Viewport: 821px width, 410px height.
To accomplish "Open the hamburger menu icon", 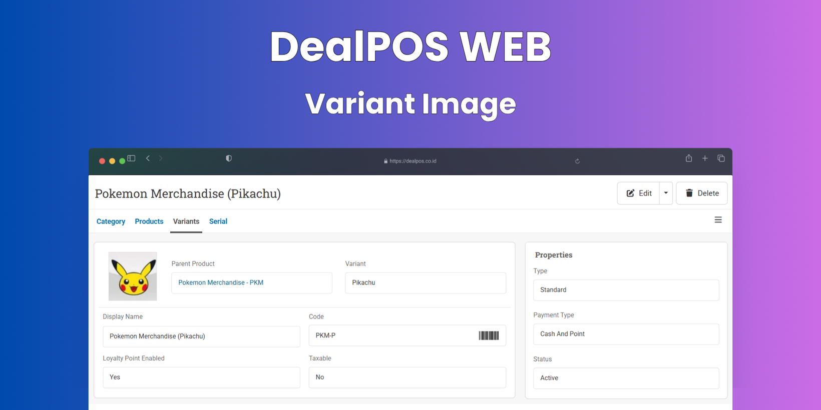I will (x=718, y=220).
